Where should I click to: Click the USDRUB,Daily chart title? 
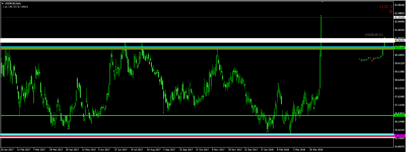tap(13, 4)
